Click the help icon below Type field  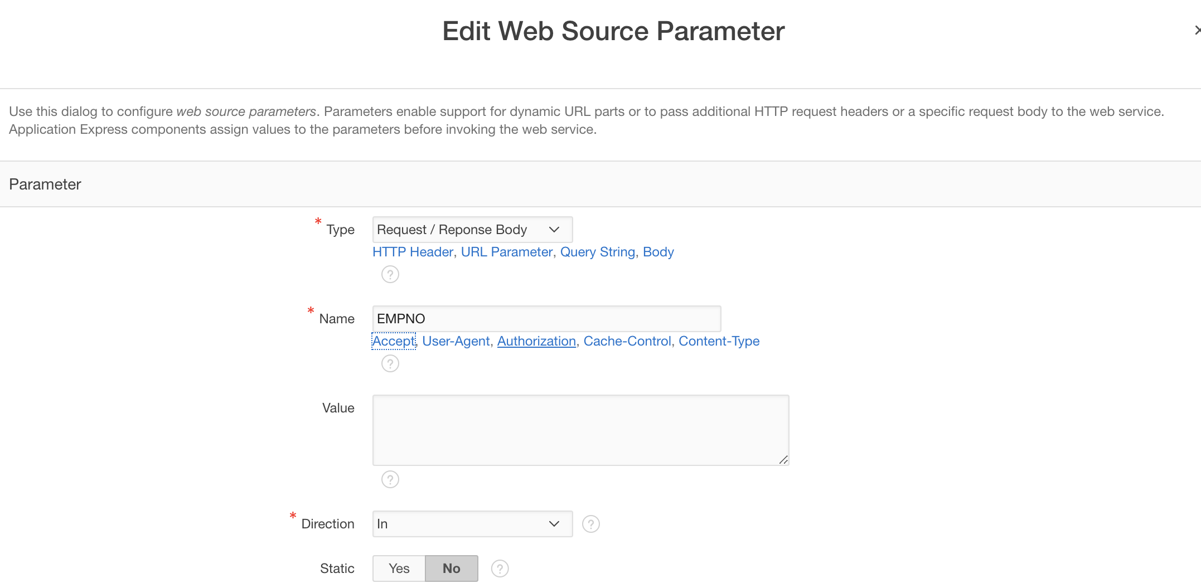[390, 274]
